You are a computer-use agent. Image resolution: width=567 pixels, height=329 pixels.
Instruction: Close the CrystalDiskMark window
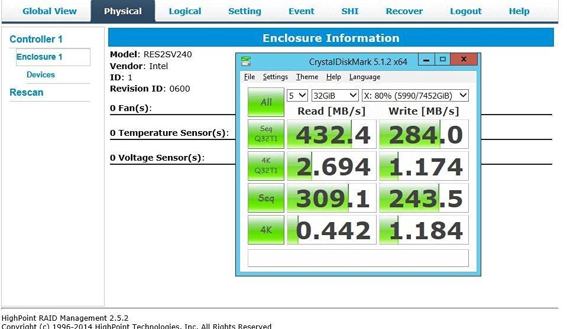(464, 60)
